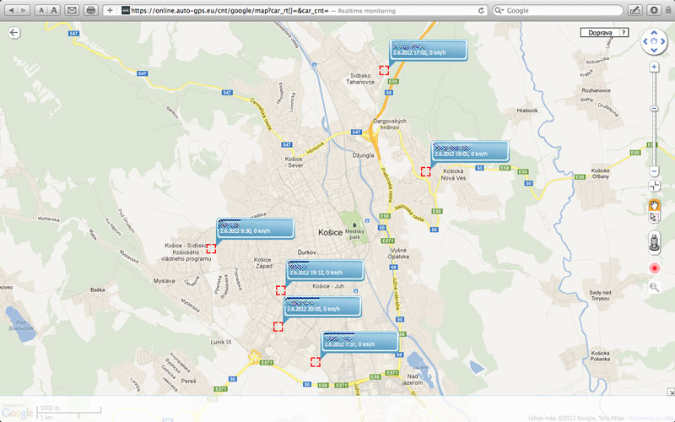Click the red vehicle marker below the 20:05 bubble
675x422 pixels.
click(x=278, y=327)
